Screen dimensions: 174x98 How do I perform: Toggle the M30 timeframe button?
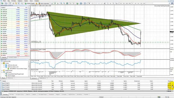point(130,4)
